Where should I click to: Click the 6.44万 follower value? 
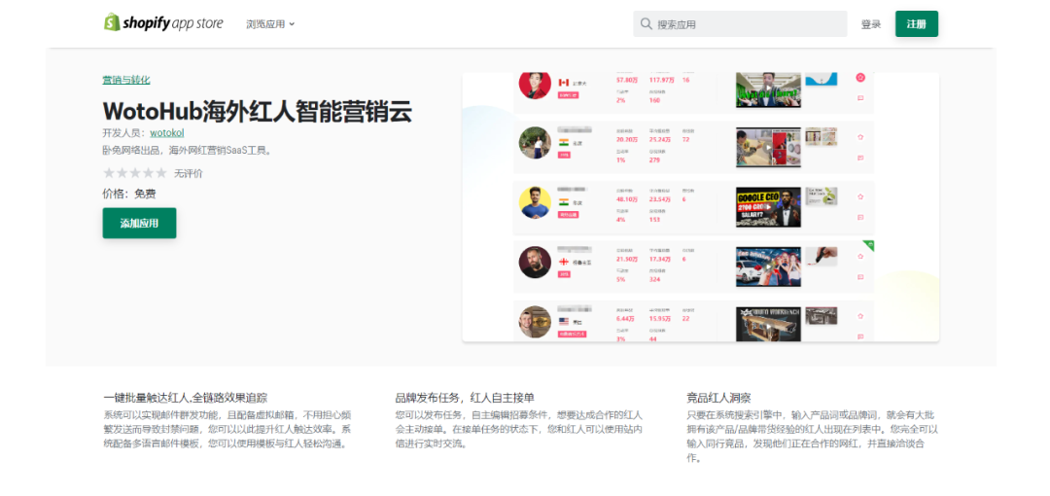point(626,319)
